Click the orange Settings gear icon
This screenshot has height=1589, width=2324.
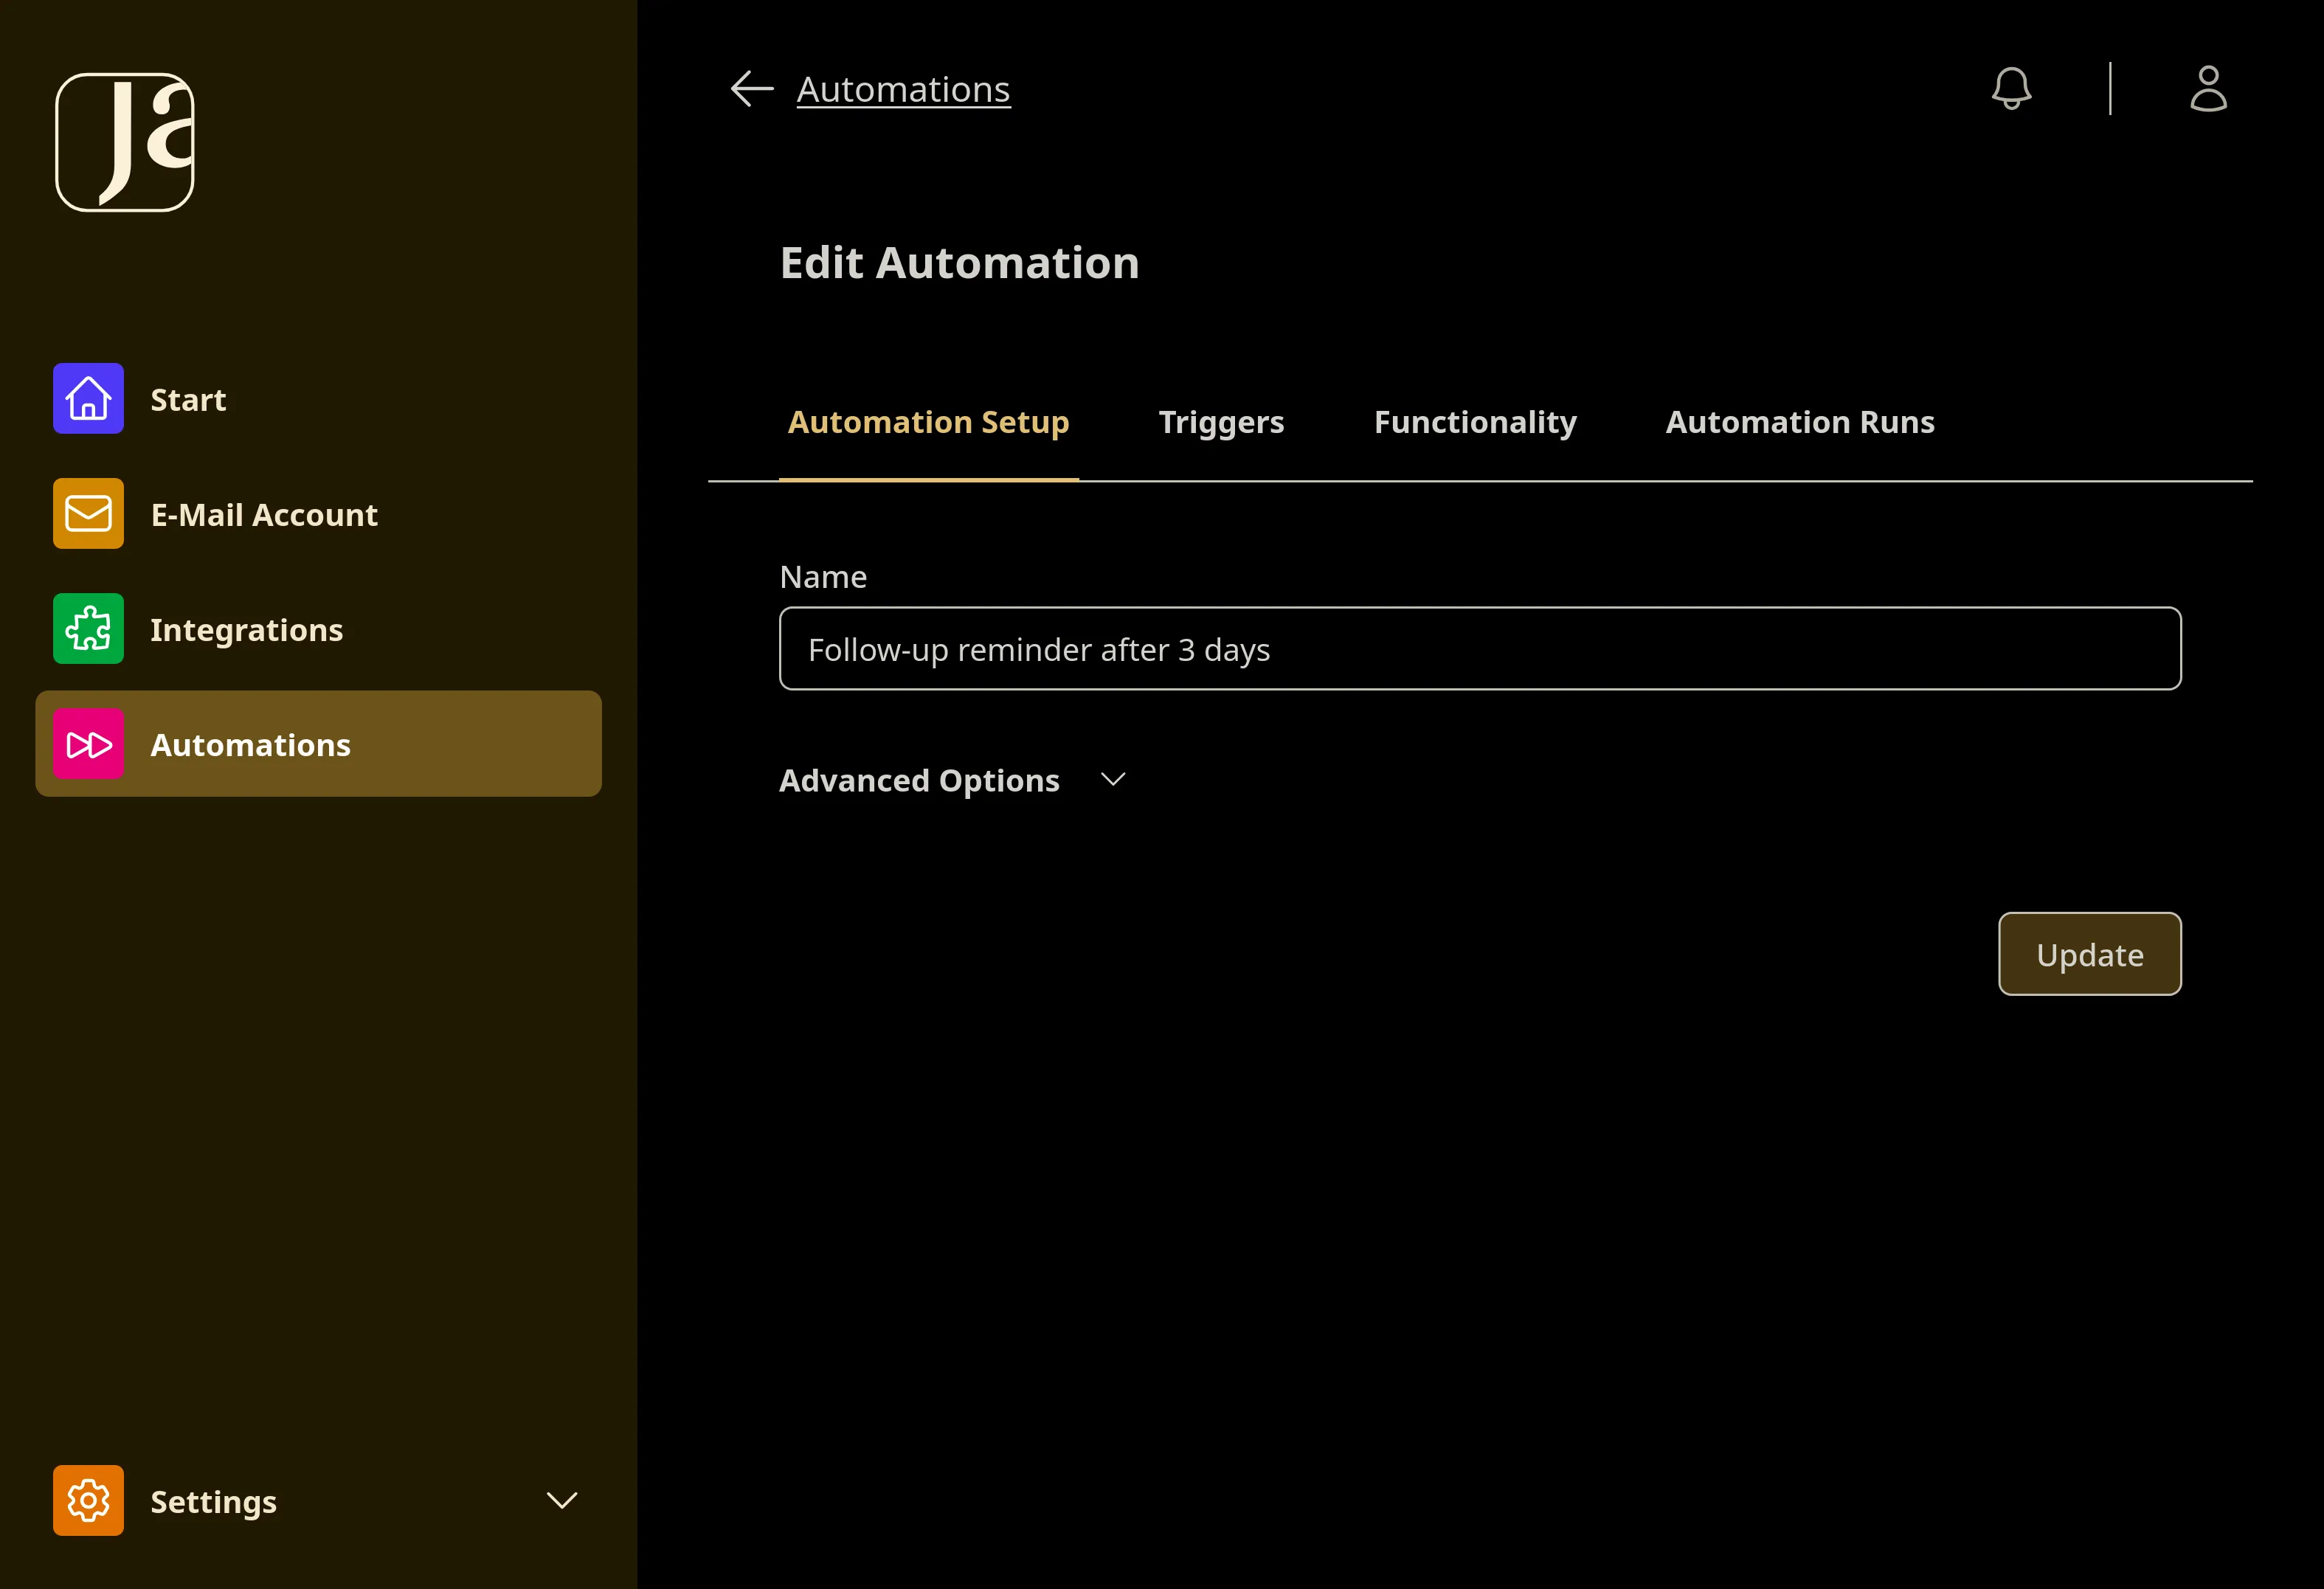(88, 1500)
